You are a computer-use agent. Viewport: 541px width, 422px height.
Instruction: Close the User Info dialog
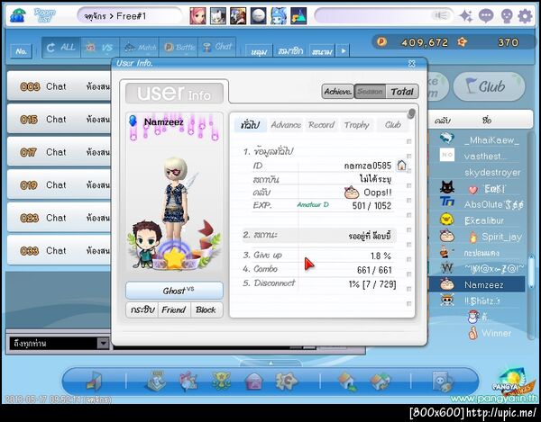412,63
